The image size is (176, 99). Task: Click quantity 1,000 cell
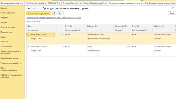click(x=122, y=46)
